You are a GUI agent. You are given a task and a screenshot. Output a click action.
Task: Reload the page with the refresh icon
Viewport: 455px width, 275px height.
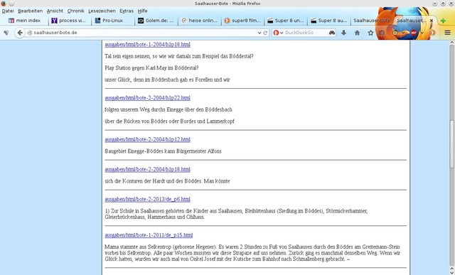point(265,33)
